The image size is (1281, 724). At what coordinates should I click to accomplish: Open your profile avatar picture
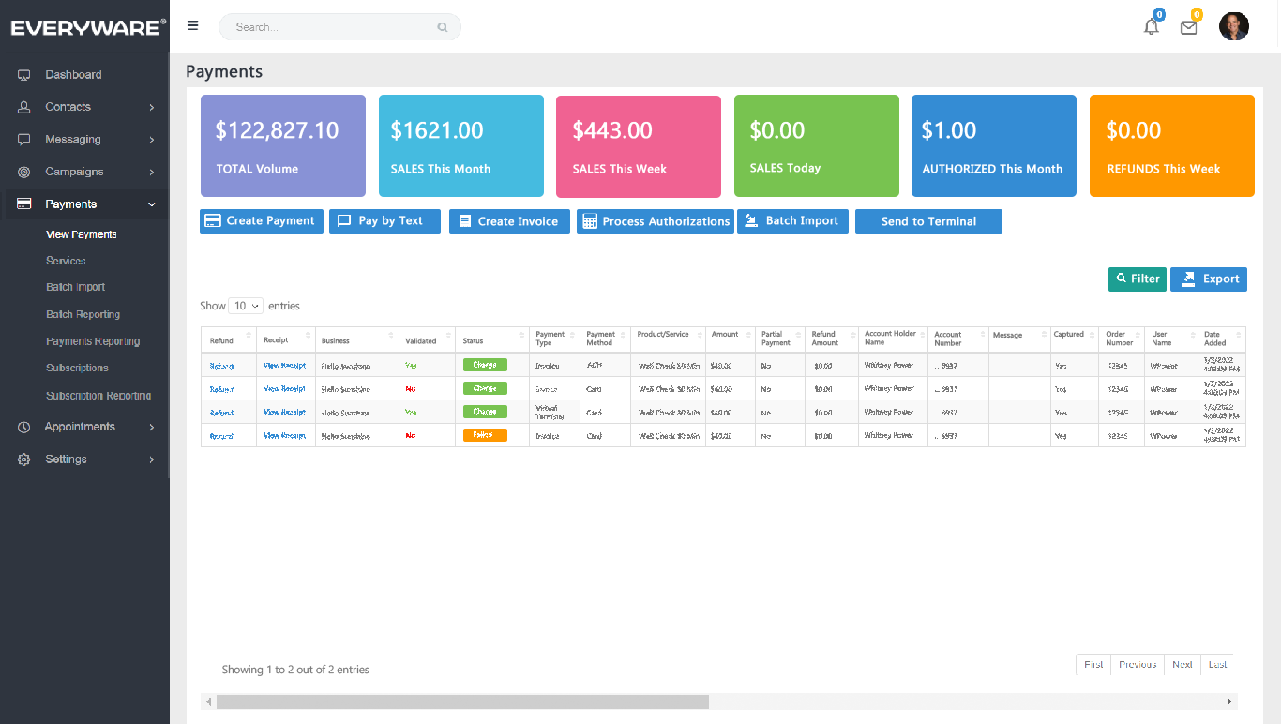[1234, 26]
